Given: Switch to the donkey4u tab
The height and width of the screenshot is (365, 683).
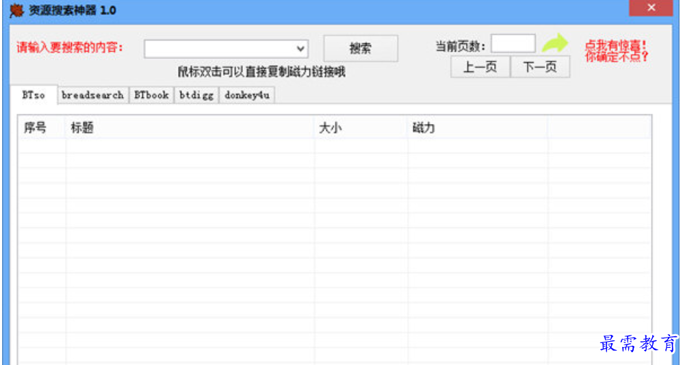Looking at the screenshot, I should coord(247,95).
